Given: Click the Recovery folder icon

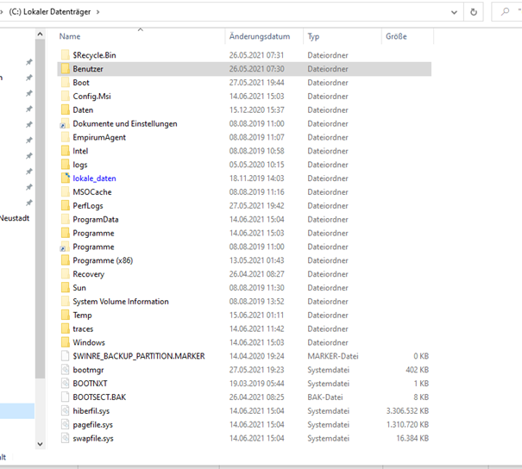Looking at the screenshot, I should tap(66, 274).
